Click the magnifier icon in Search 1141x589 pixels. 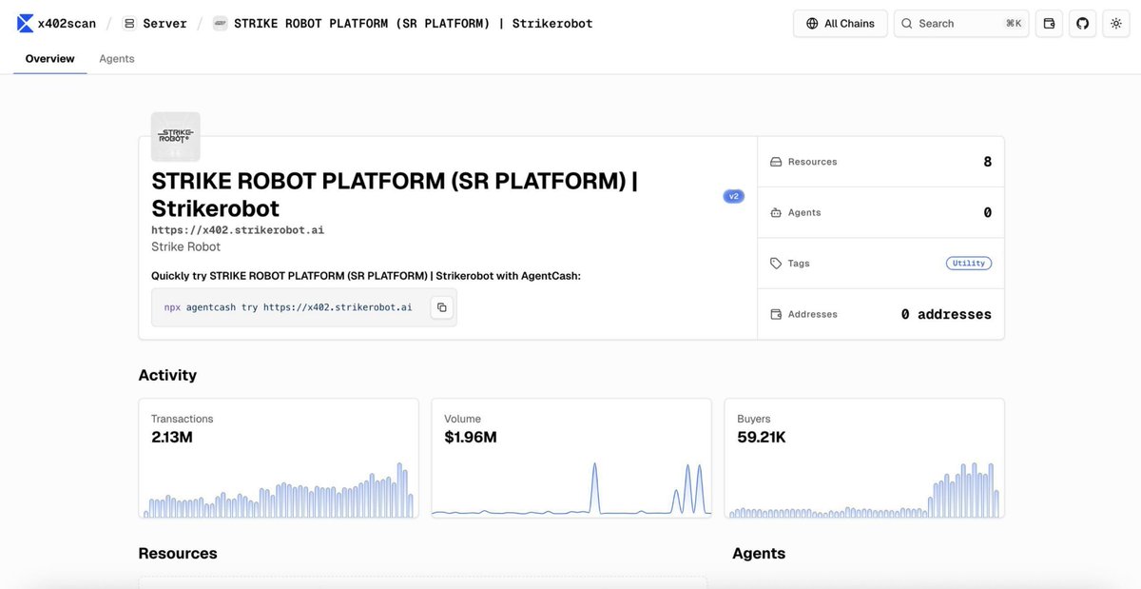click(x=907, y=23)
